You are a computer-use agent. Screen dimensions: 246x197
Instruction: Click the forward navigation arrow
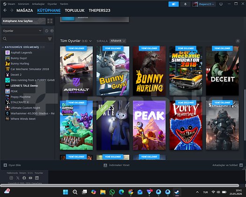coord(12,10)
